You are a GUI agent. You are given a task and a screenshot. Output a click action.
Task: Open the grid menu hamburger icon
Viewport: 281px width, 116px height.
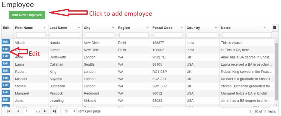(x=274, y=28)
